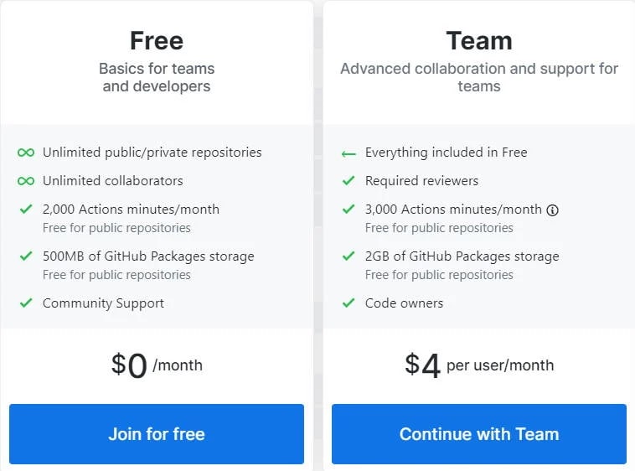Click the $4 per user/month price
Image resolution: width=635 pixels, height=471 pixels.
[x=479, y=365]
